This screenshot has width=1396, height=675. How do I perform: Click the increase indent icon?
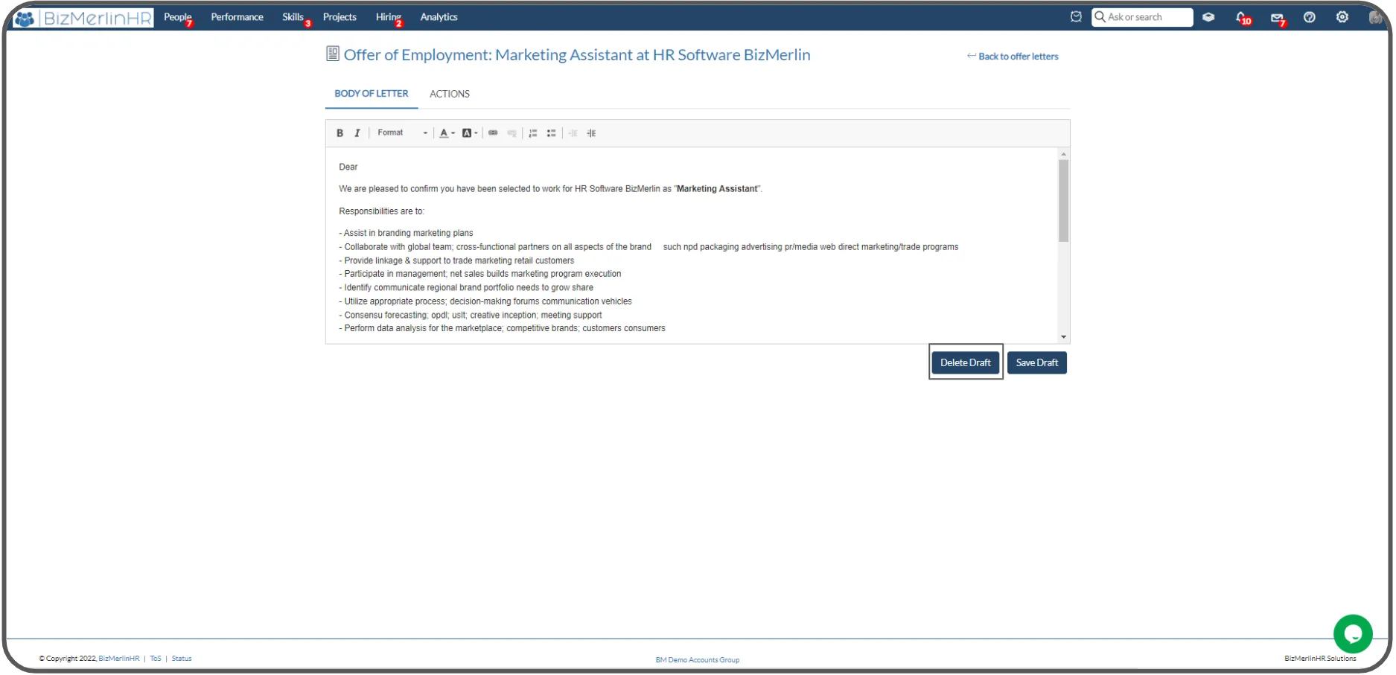point(591,133)
